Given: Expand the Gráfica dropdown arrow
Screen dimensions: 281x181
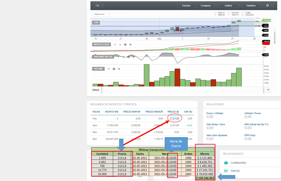Looking at the screenshot, I should pos(239,6).
